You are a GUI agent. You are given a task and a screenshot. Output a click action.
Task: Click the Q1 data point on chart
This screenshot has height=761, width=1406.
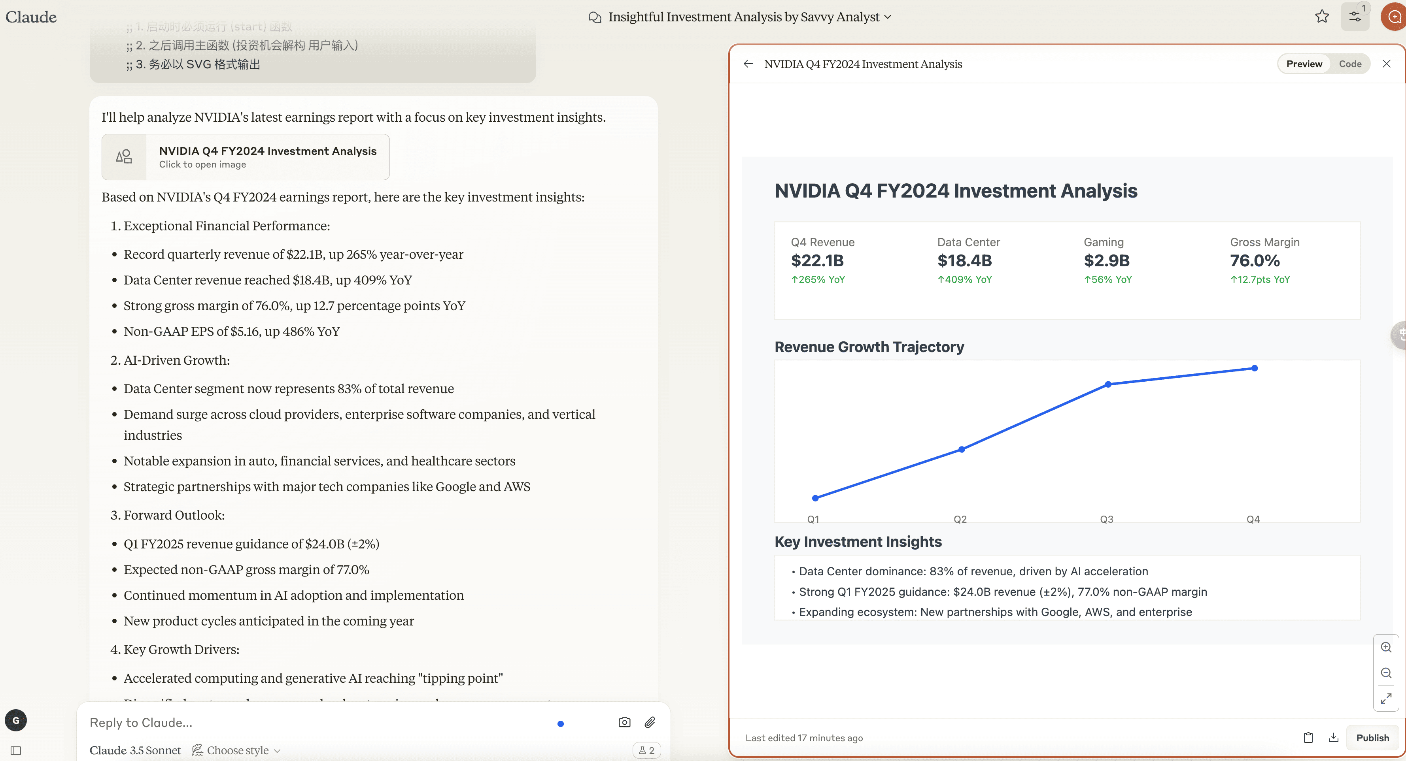click(815, 498)
